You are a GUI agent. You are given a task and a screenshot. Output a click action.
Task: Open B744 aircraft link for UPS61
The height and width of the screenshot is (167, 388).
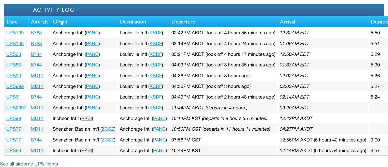click(36, 97)
